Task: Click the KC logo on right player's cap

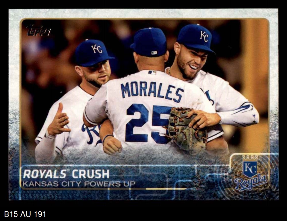Action: [204, 36]
